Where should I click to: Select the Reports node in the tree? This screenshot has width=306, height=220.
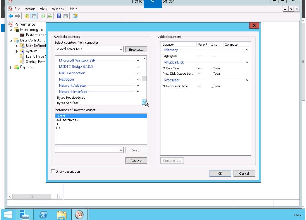[x=26, y=67]
